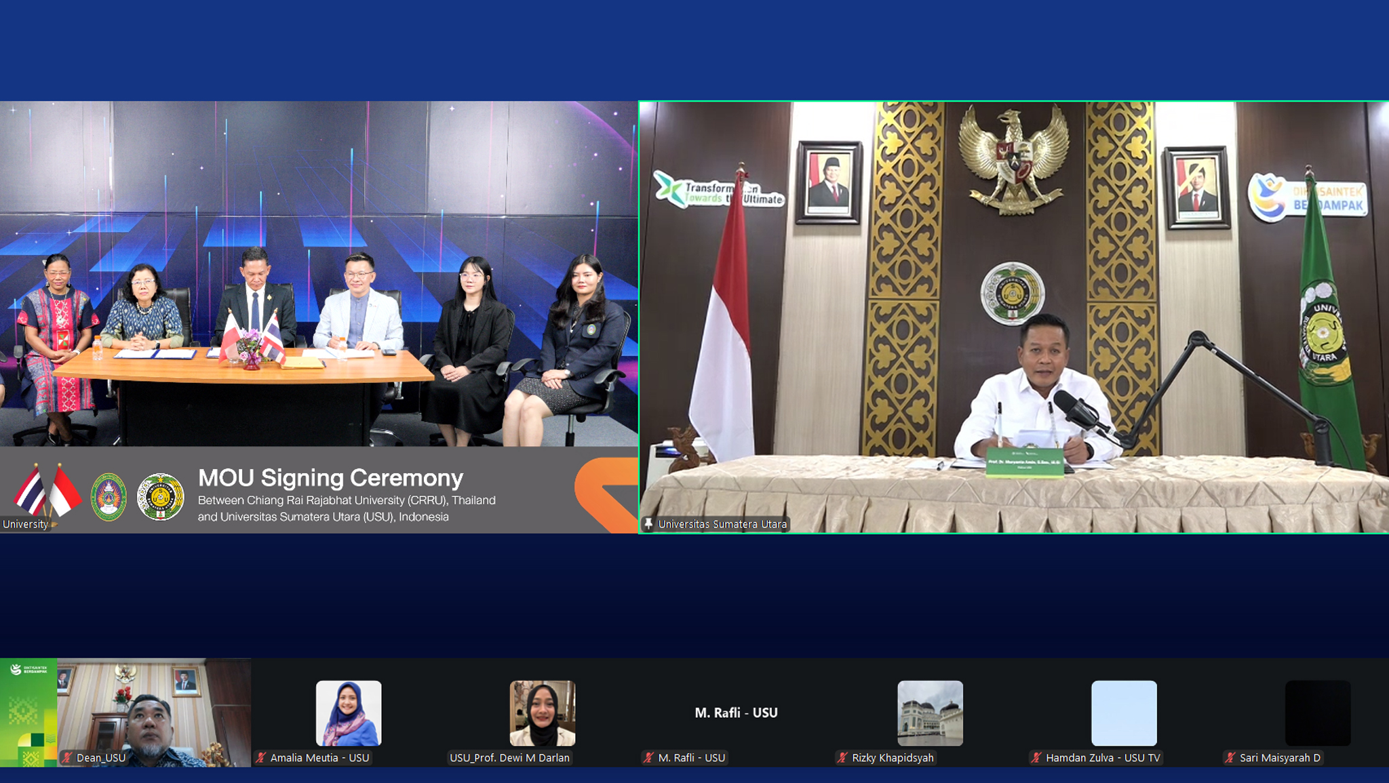Click the muted mic icon next to M. Rafli - USU label
The image size is (1389, 783).
(649, 758)
